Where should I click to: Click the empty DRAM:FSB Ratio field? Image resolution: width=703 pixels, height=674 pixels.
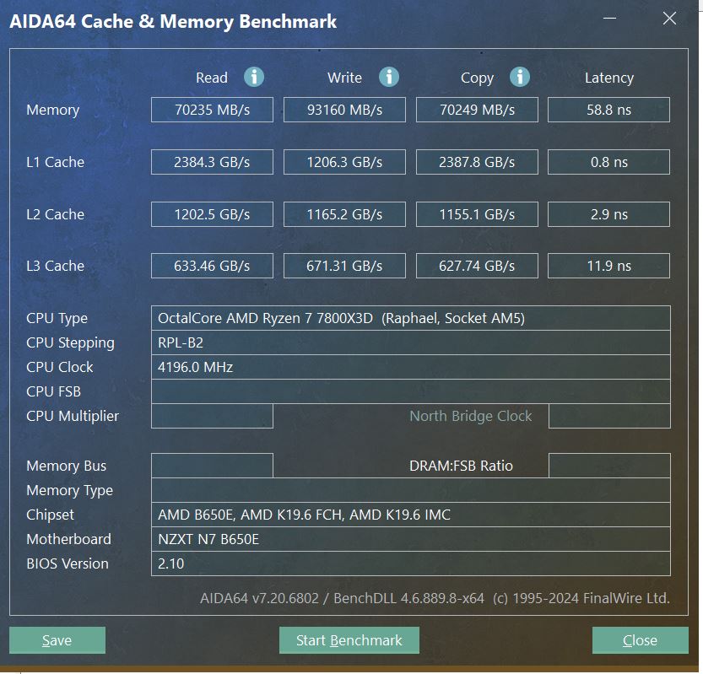pos(609,466)
